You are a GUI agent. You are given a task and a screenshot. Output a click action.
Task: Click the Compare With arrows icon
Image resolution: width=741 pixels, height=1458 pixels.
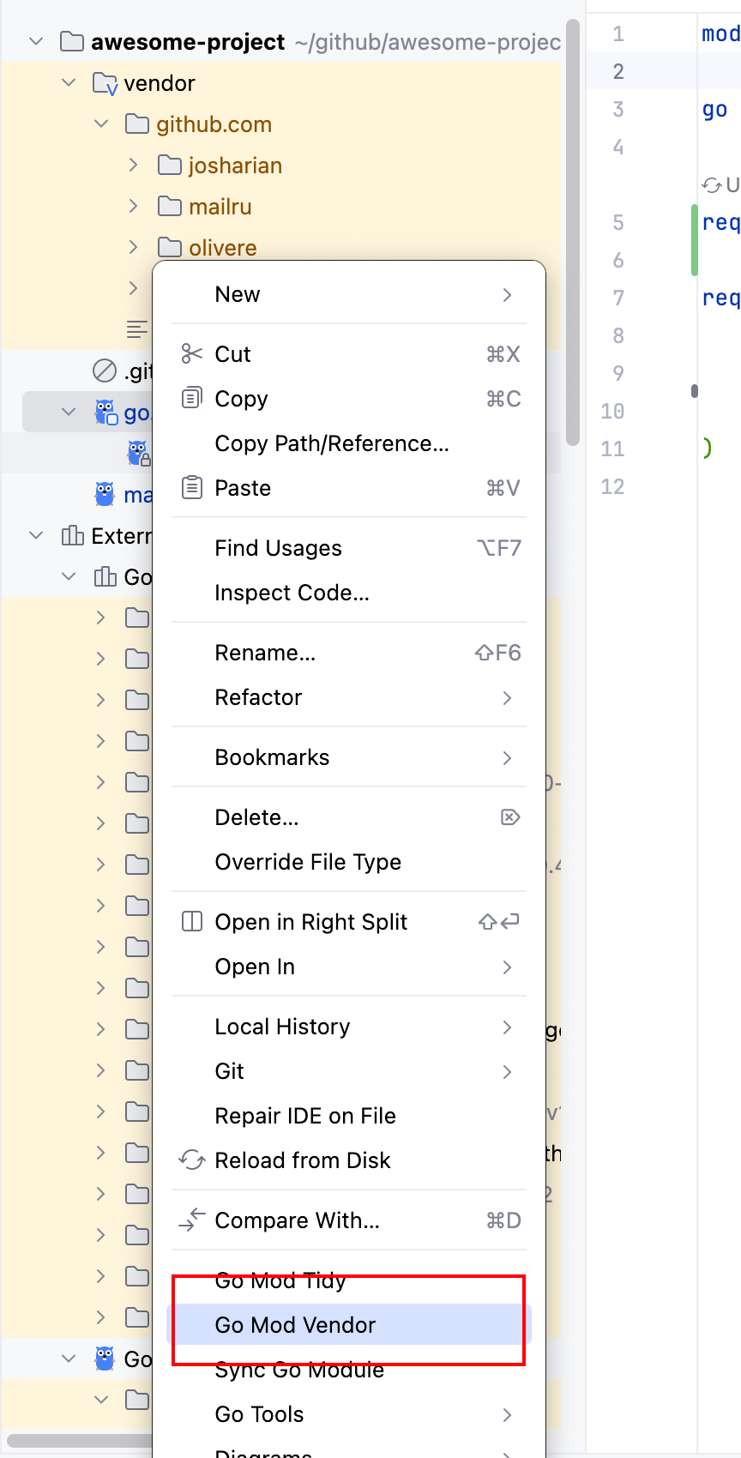tap(191, 1220)
